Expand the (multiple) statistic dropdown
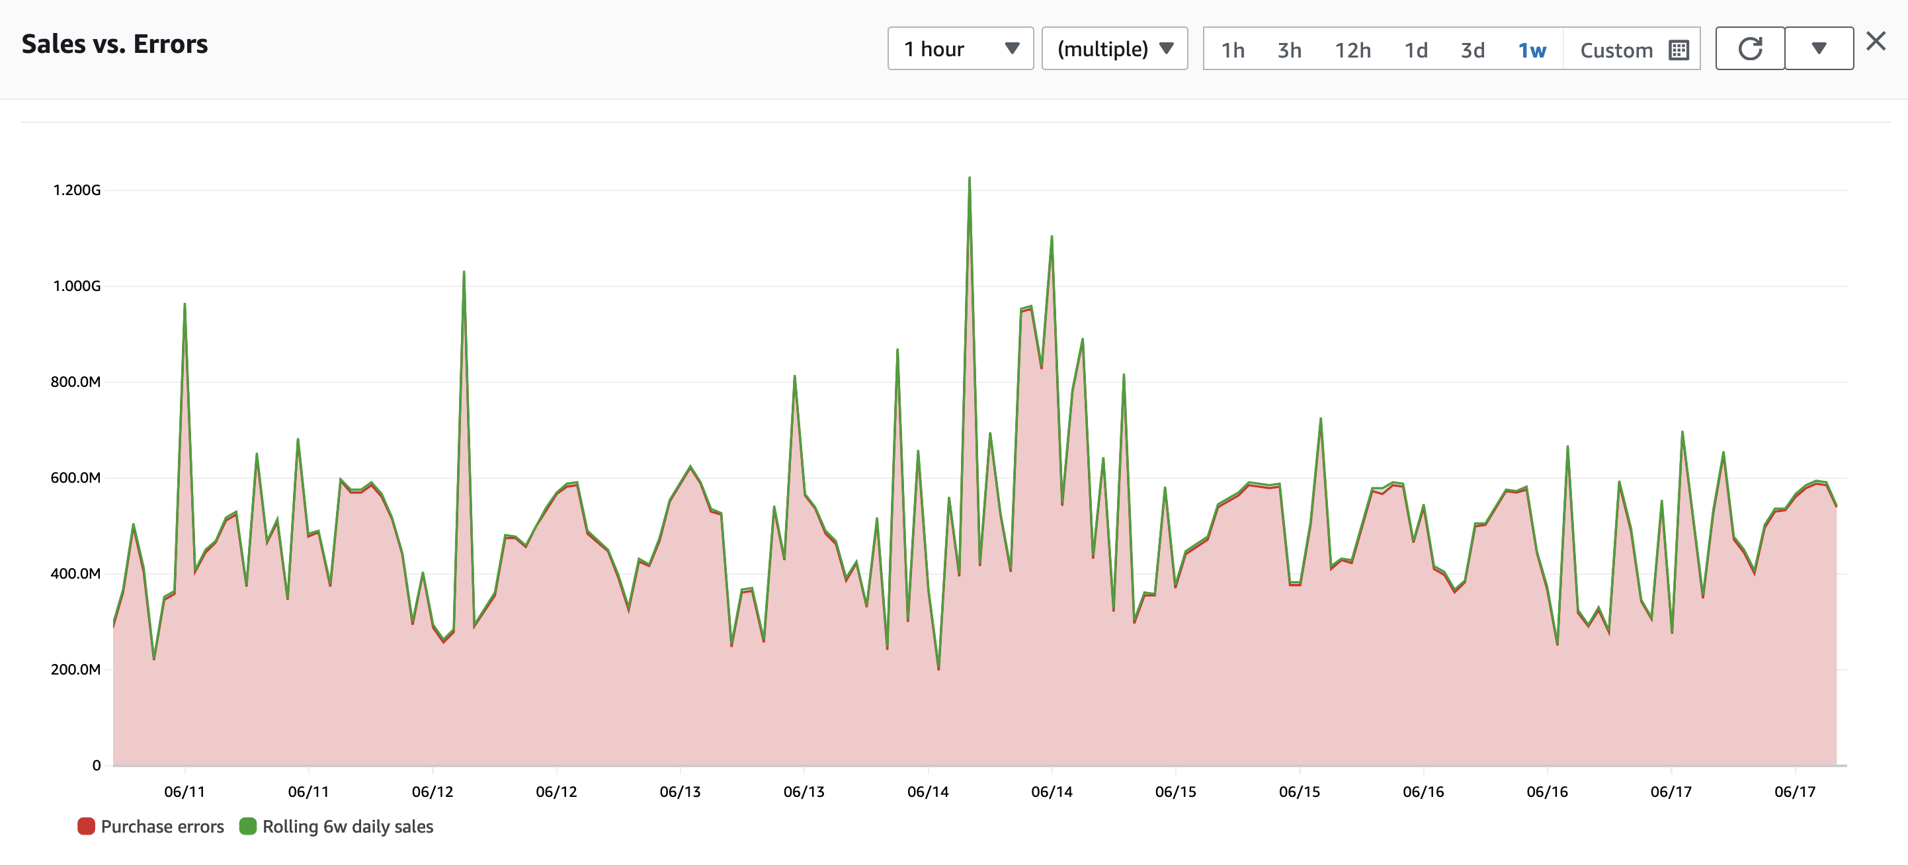 pyautogui.click(x=1114, y=49)
